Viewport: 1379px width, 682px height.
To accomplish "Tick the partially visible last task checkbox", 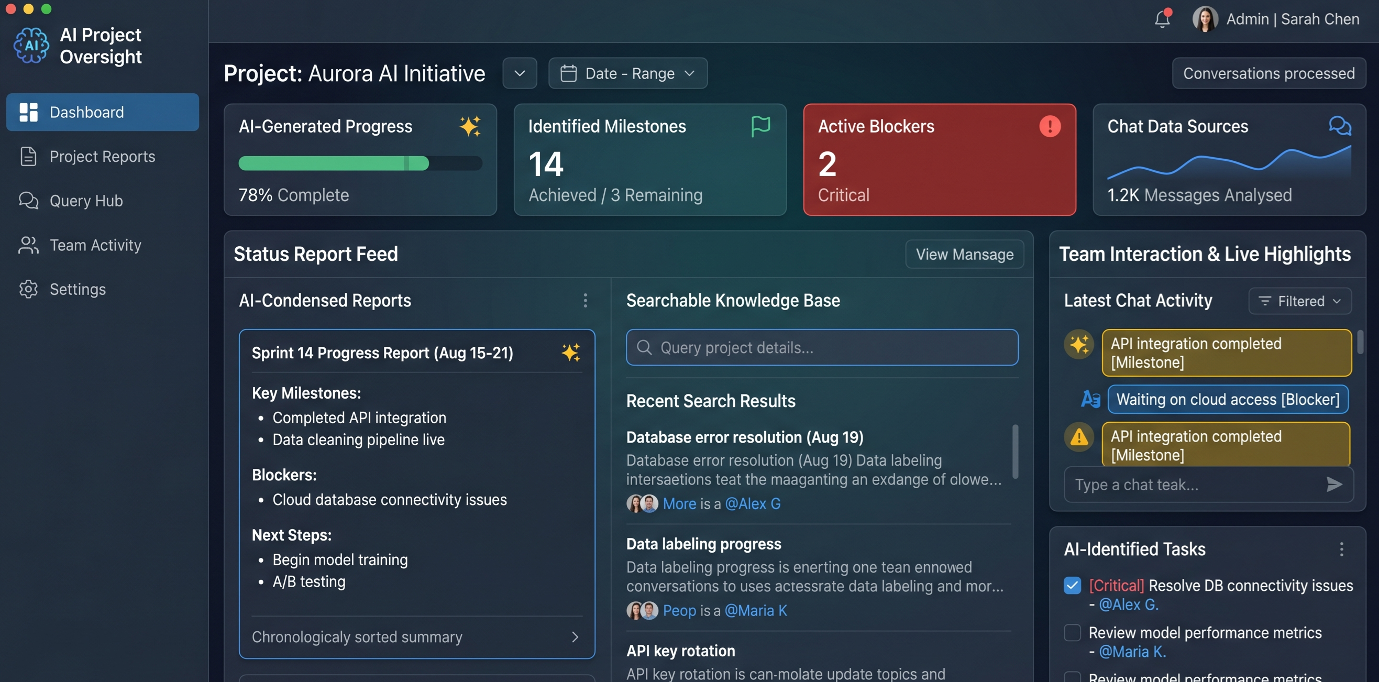I will tap(1072, 677).
